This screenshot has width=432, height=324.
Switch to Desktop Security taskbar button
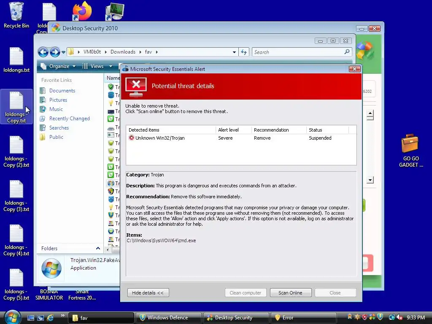pos(236,318)
